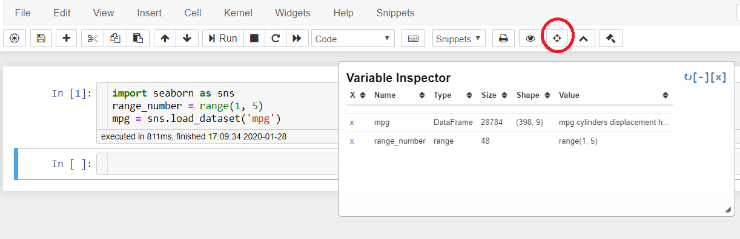Open the Kernel menu
This screenshot has width=740, height=239.
(238, 13)
